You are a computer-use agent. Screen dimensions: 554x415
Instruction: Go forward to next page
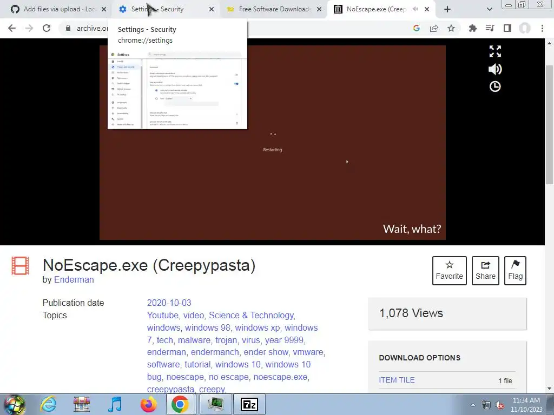[x=29, y=28]
